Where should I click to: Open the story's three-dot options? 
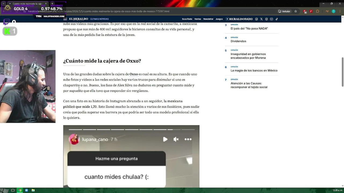point(188,139)
